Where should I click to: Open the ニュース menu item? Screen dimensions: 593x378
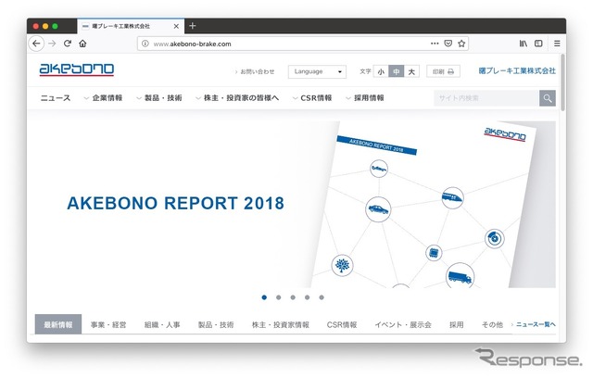coord(56,98)
